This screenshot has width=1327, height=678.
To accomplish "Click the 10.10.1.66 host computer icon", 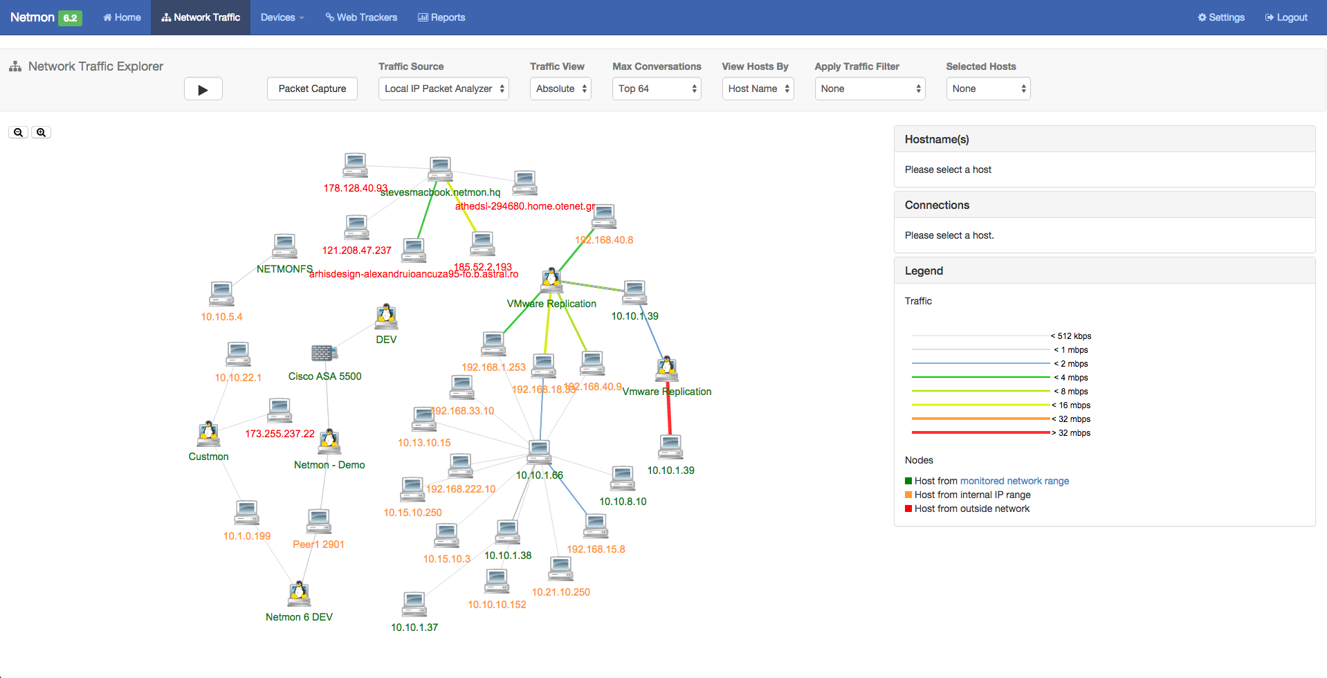I will 539,452.
